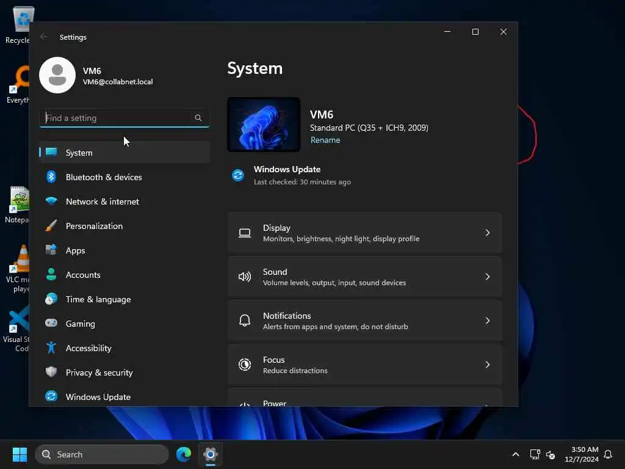Viewport: 625px width, 469px height.
Task: Select Accounts in the sidebar
Action: click(x=125, y=274)
